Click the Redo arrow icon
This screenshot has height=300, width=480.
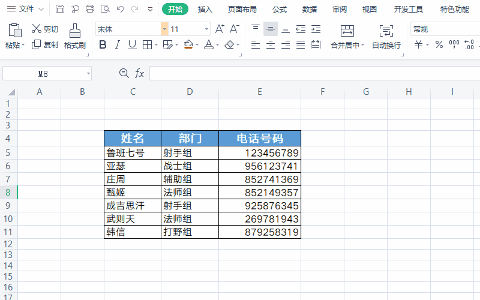134,9
